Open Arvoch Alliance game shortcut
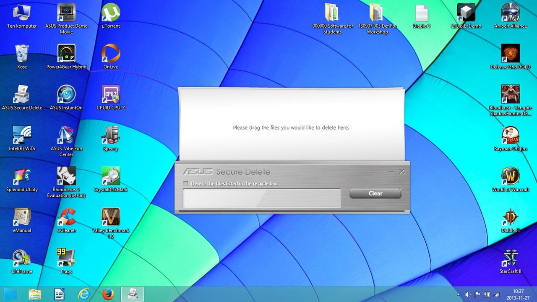Viewport: 537px width, 302px height. point(511,16)
